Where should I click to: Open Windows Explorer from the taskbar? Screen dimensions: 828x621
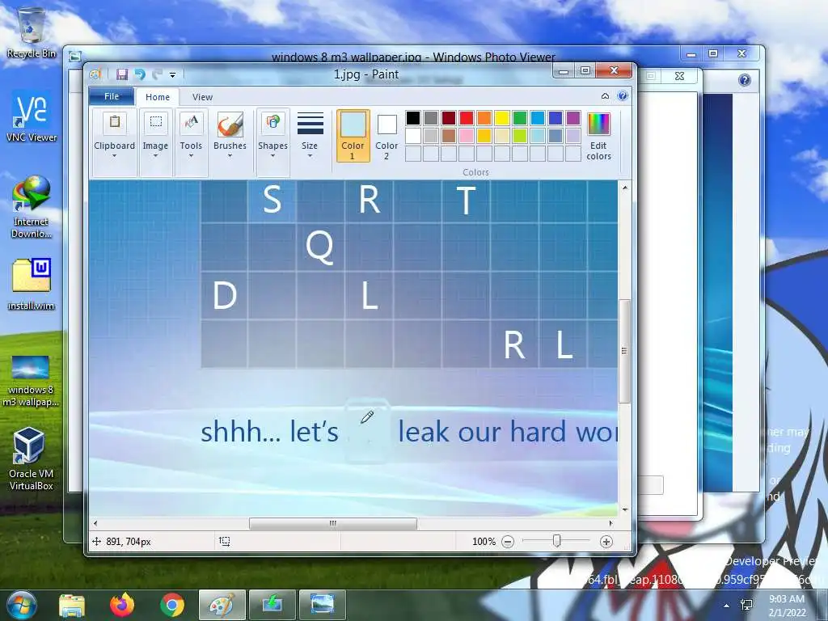(72, 606)
